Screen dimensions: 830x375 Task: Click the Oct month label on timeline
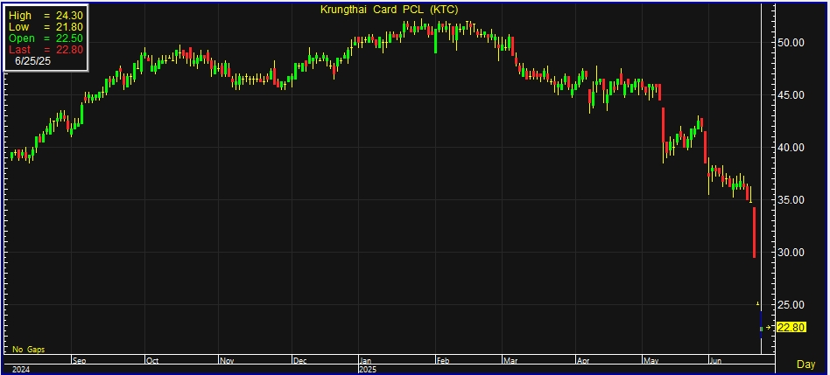click(151, 359)
